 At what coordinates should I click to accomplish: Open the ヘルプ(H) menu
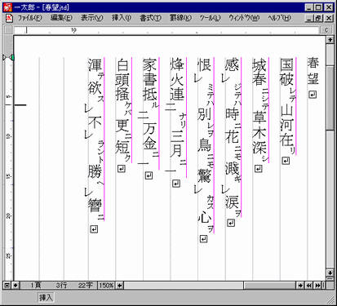pyautogui.click(x=279, y=18)
